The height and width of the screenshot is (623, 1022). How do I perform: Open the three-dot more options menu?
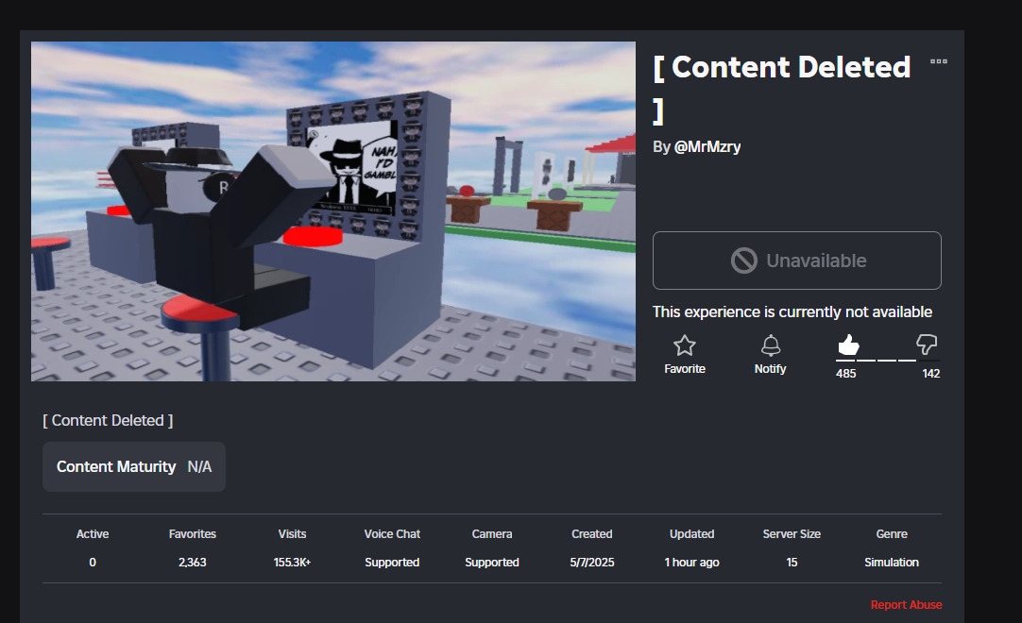tap(939, 61)
